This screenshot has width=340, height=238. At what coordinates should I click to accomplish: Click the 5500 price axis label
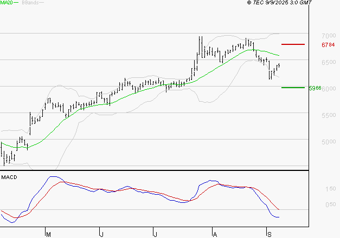coord(329,116)
